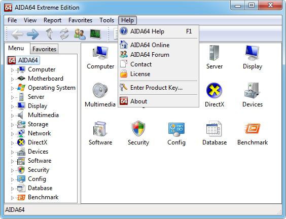Click the Security shield icon in tree
The height and width of the screenshot is (219, 286).
point(21,170)
